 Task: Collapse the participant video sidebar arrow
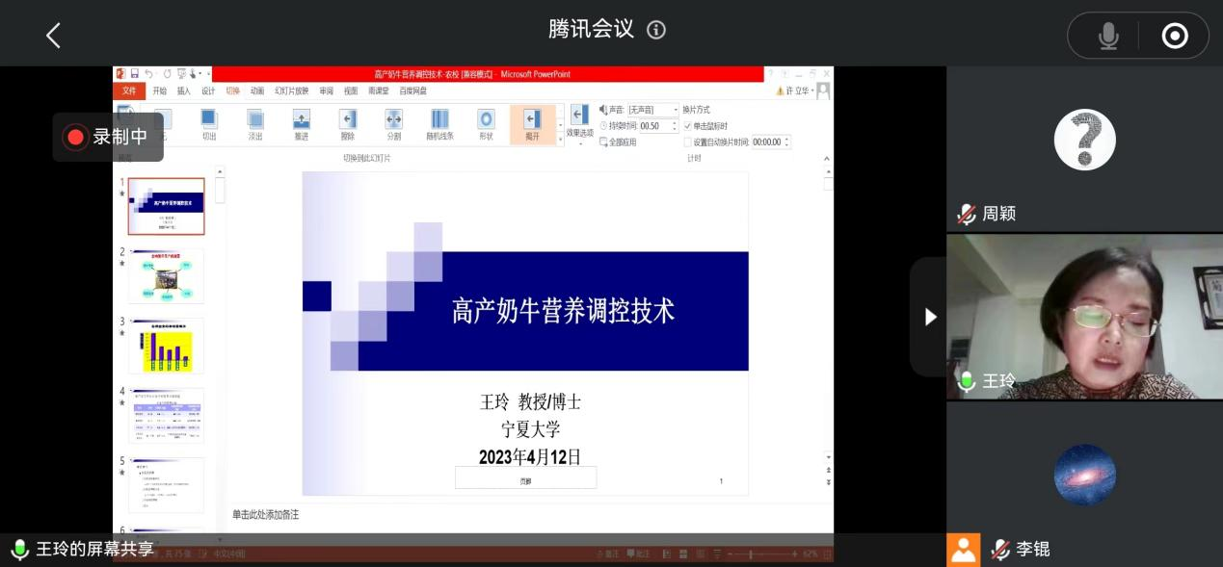929,317
